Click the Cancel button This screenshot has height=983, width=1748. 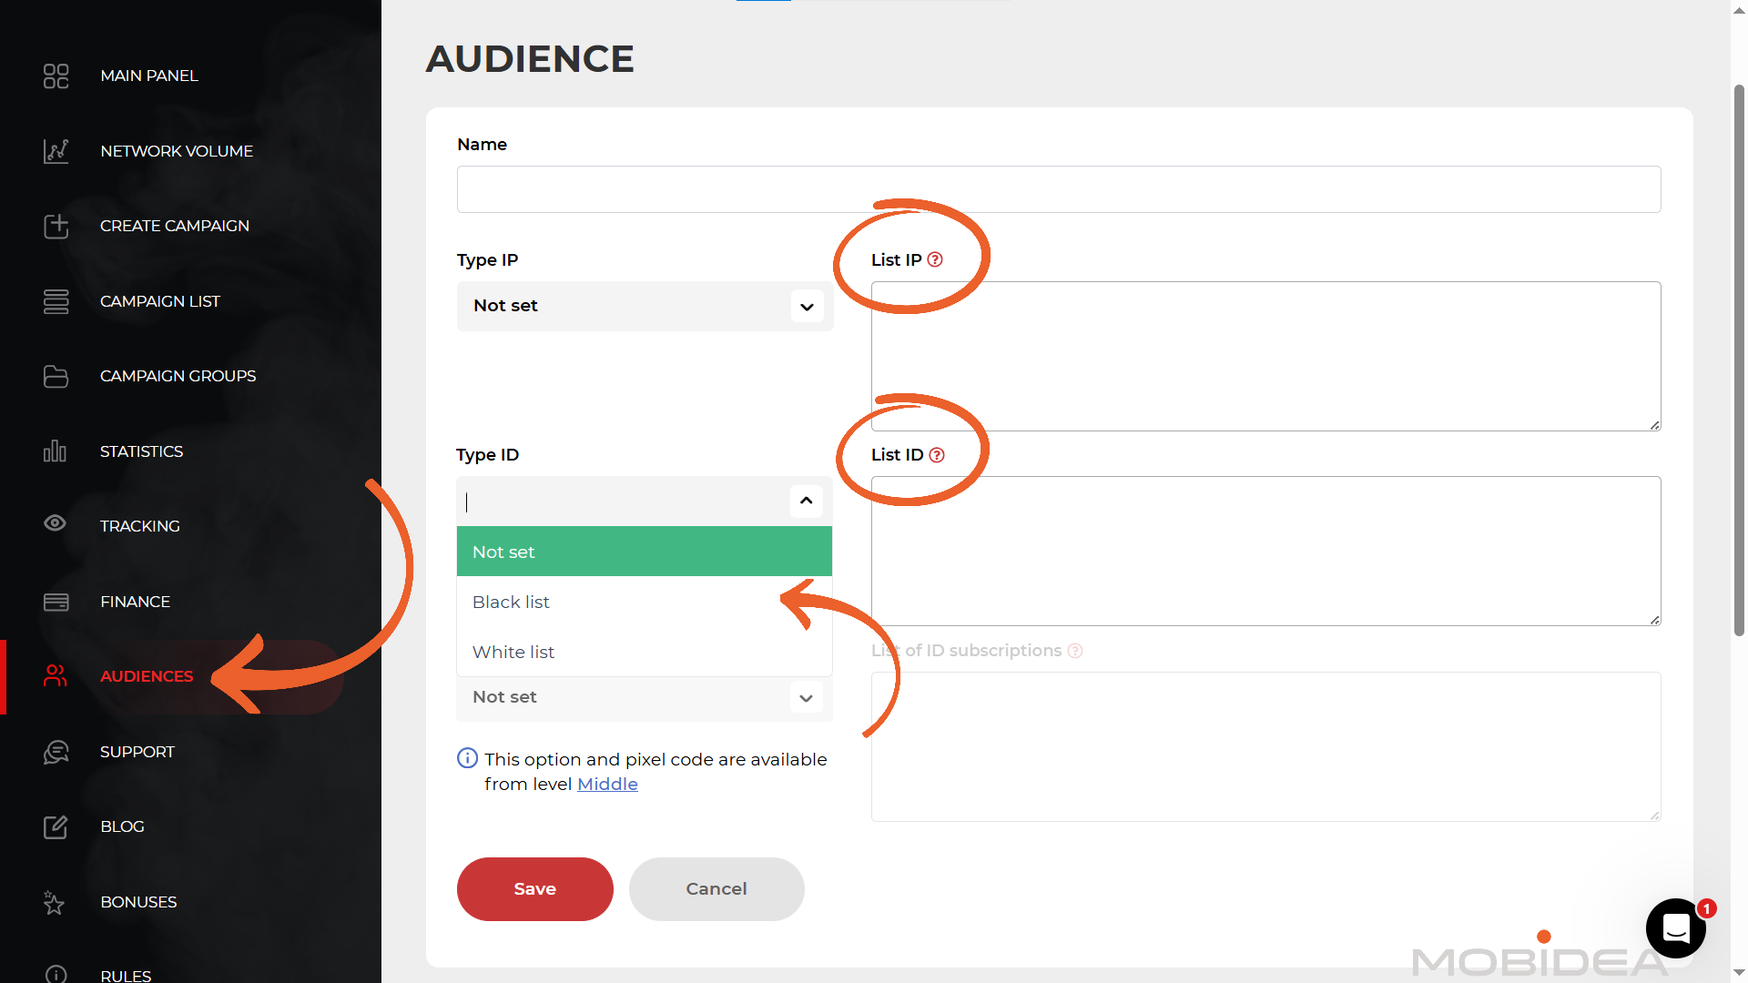716,889
